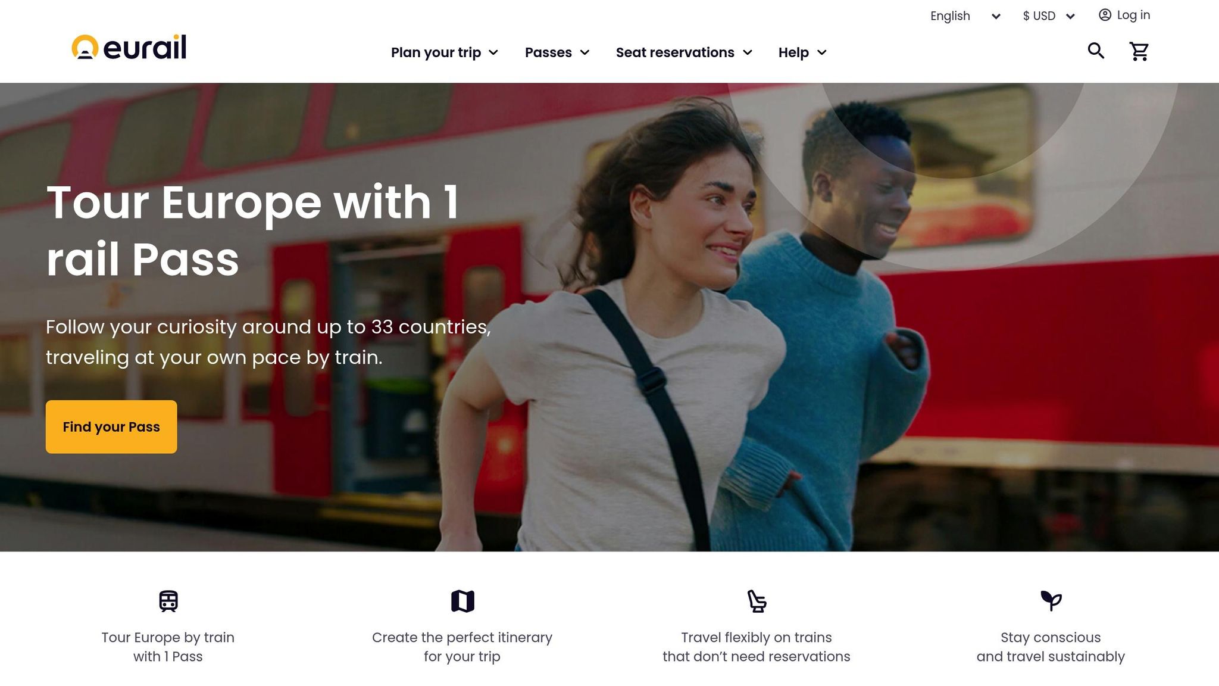Click the user account icon by Log in

point(1105,15)
